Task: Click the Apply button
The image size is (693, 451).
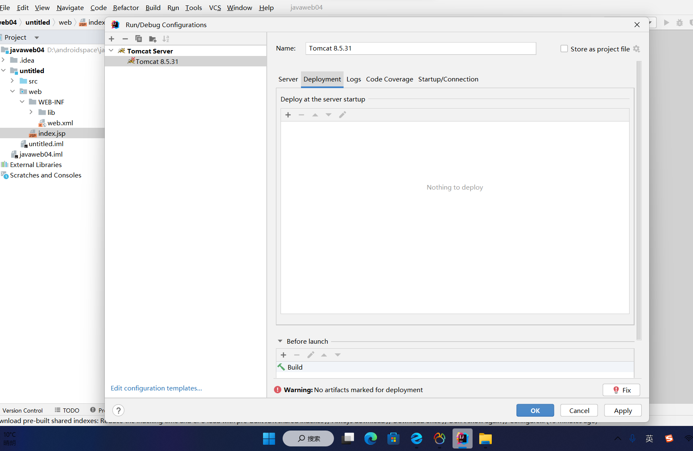Action: tap(623, 410)
